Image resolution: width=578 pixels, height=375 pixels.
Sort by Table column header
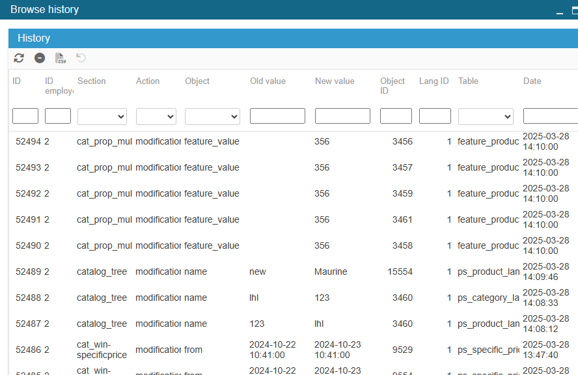(x=468, y=81)
